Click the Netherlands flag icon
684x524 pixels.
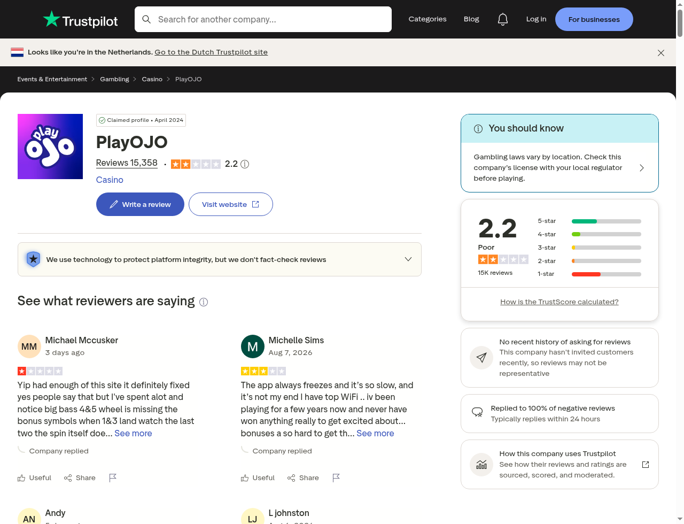point(17,52)
